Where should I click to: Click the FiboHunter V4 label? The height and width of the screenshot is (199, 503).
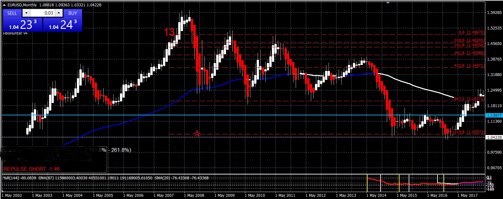tap(15, 33)
